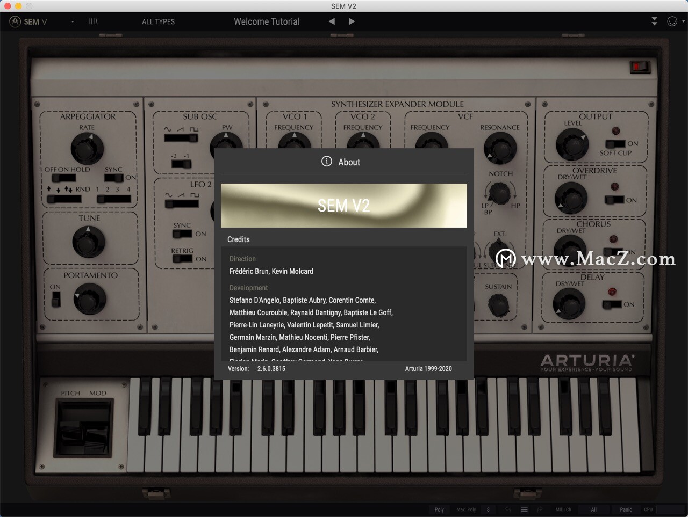Viewport: 688px width, 517px height.
Task: Open the edit history list icon
Action: (524, 509)
